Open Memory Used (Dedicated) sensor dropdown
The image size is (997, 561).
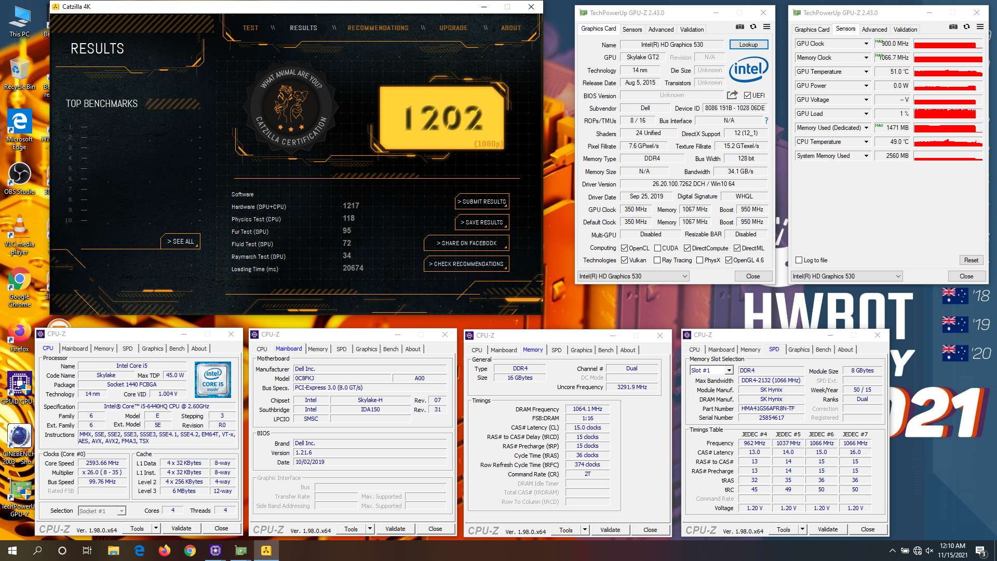(866, 128)
